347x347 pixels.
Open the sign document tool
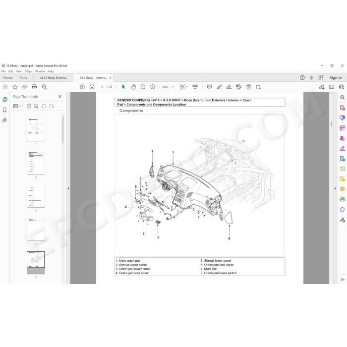(x=229, y=87)
